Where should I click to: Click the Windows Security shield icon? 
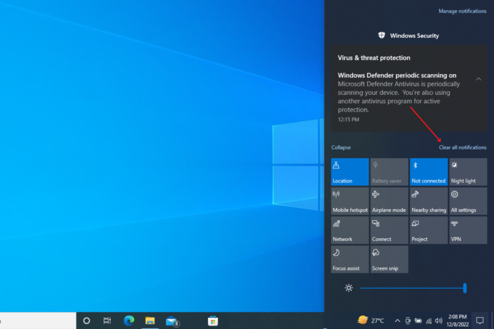coord(381,35)
